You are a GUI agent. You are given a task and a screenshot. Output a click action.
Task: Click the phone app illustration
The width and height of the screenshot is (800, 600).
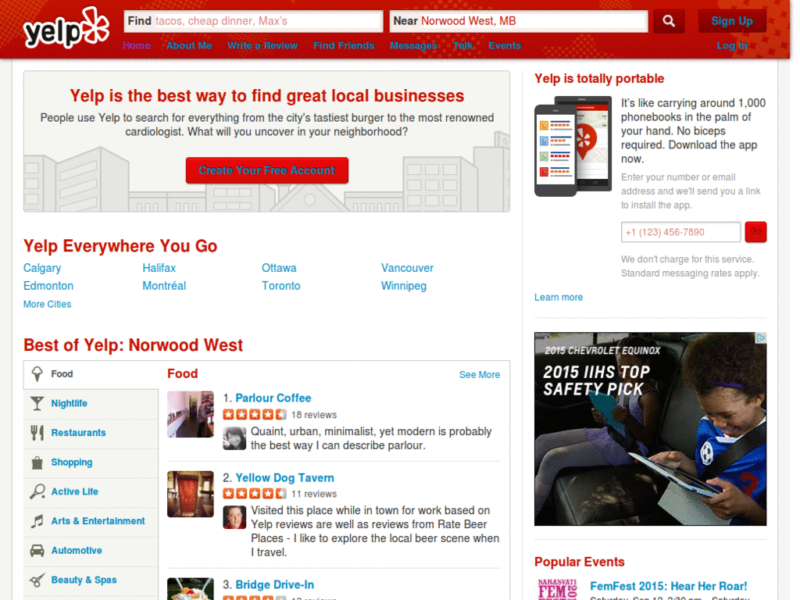pos(573,146)
